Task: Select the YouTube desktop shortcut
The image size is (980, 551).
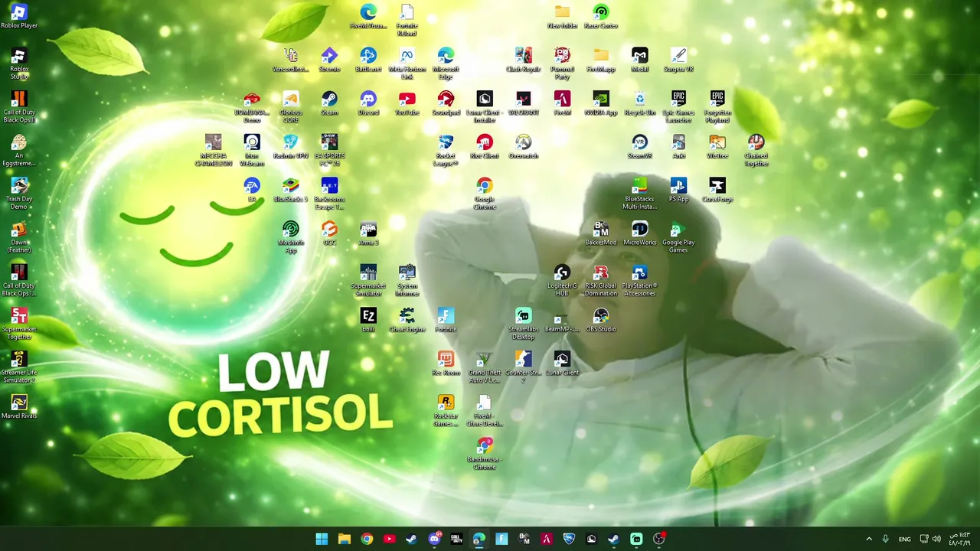Action: pos(407,103)
